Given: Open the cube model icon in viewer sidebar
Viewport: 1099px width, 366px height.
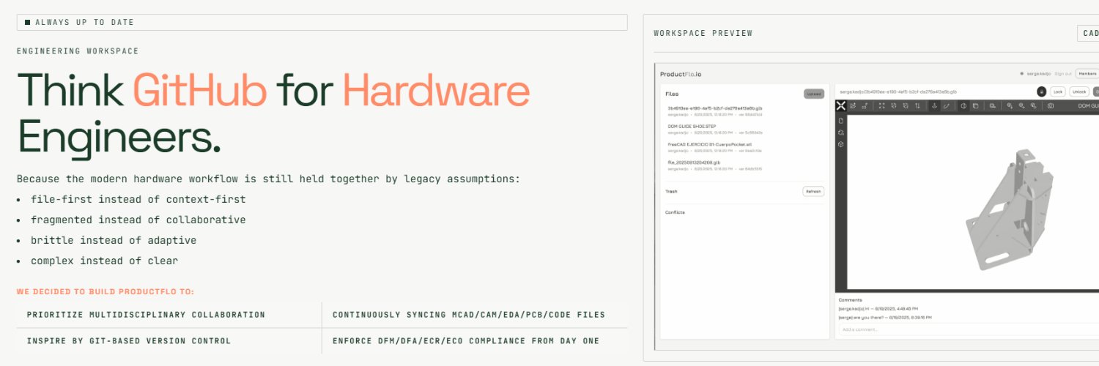Looking at the screenshot, I should click(x=841, y=144).
